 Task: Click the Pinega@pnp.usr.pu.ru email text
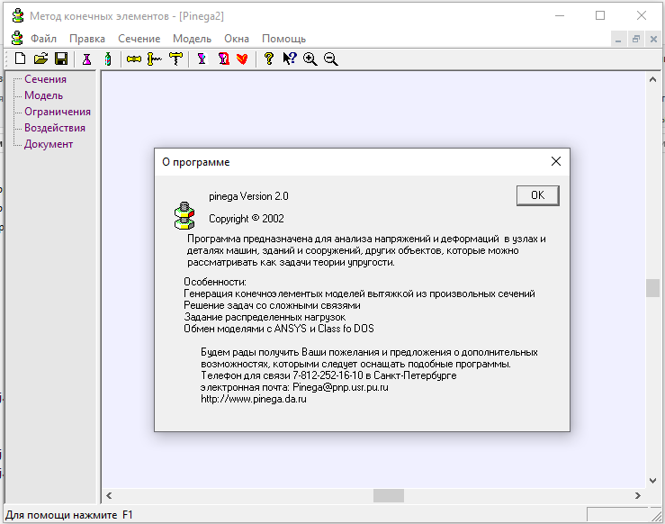[340, 387]
